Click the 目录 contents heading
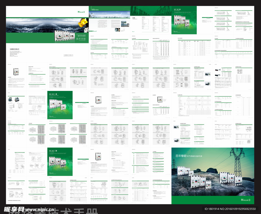 point(134,18)
